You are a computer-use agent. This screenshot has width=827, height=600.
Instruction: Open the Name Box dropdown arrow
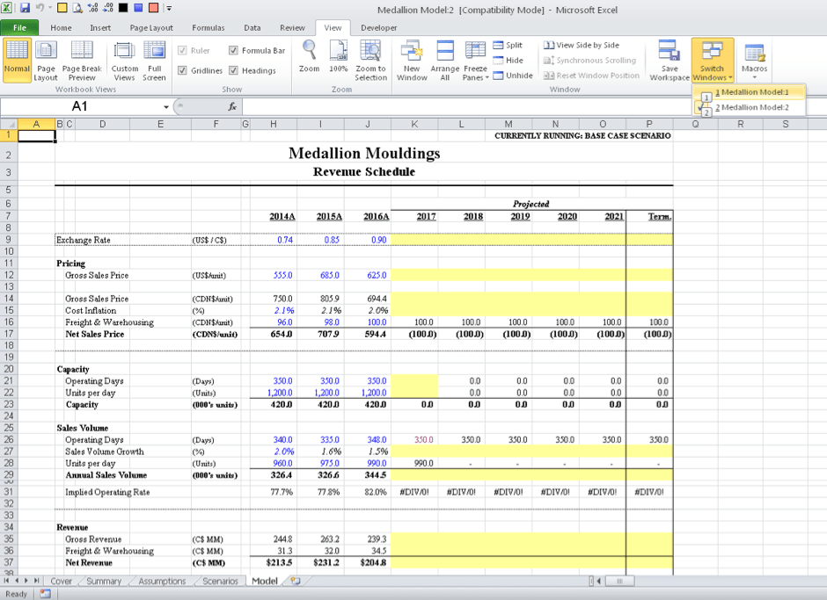[x=166, y=107]
